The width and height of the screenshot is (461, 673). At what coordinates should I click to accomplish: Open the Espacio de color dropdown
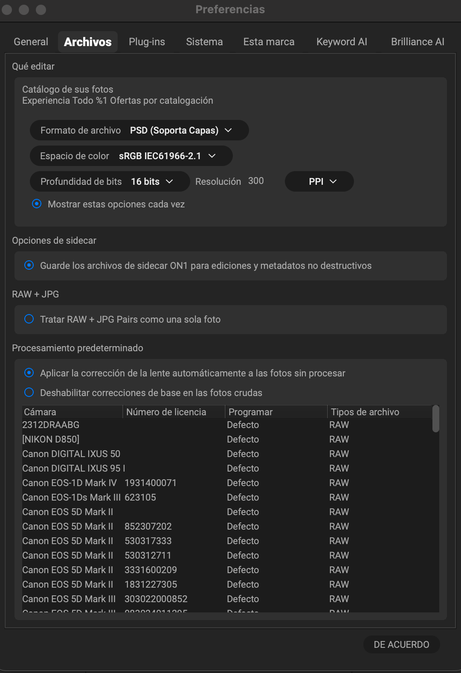131,156
